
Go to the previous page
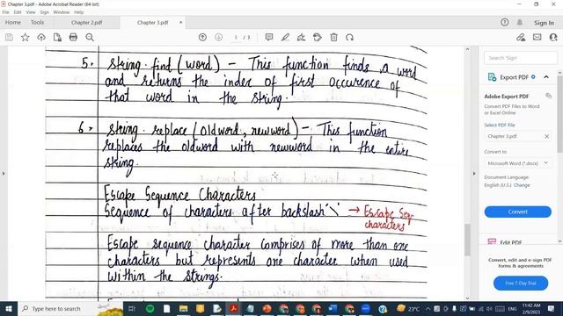[202, 37]
